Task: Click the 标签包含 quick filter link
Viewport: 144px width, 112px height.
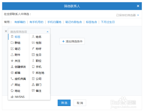Action: (91, 22)
